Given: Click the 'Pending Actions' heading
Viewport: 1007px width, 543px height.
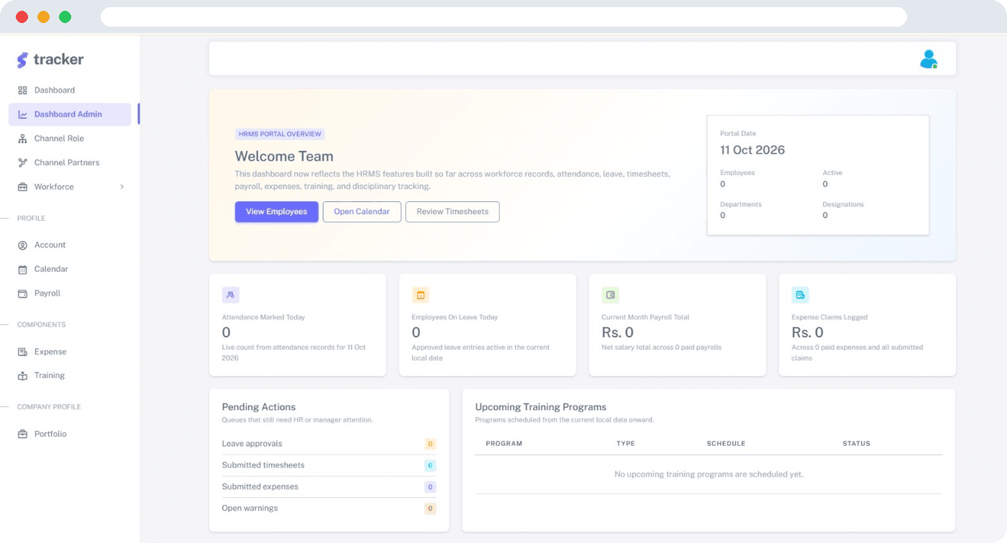Looking at the screenshot, I should 259,407.
